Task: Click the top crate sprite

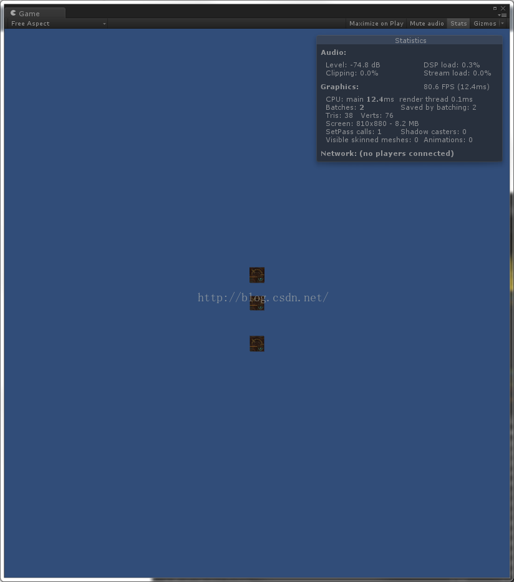Action: [257, 275]
